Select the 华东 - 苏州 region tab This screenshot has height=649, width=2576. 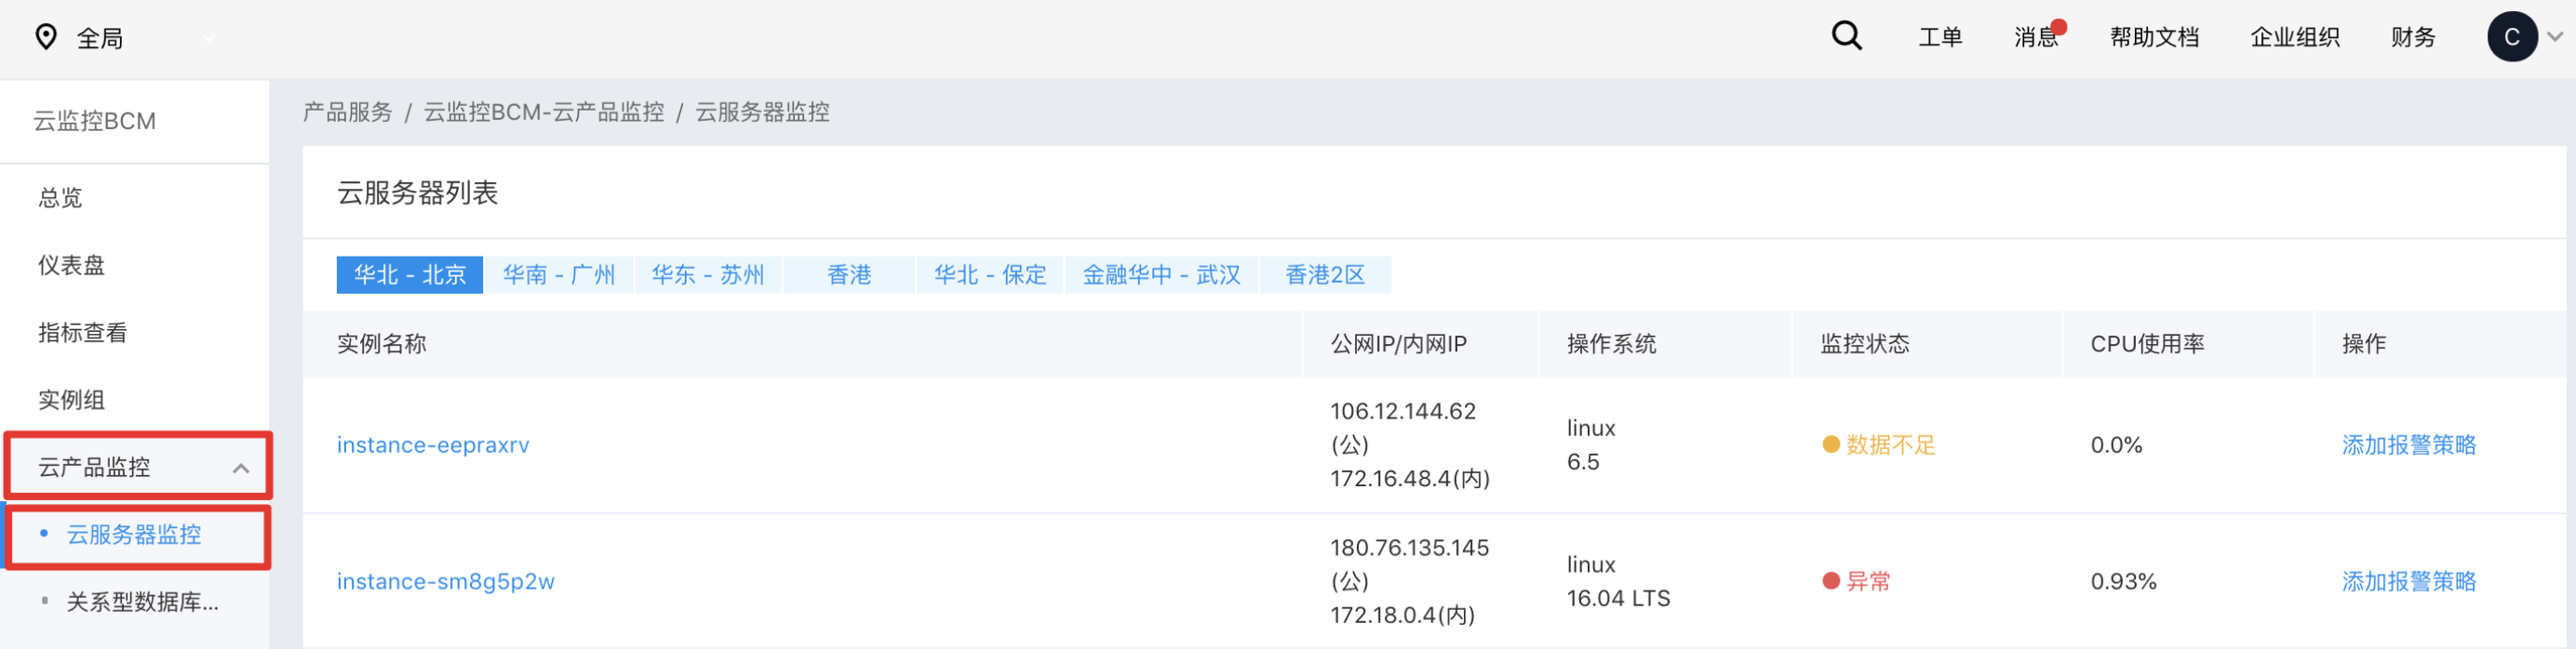click(x=707, y=274)
